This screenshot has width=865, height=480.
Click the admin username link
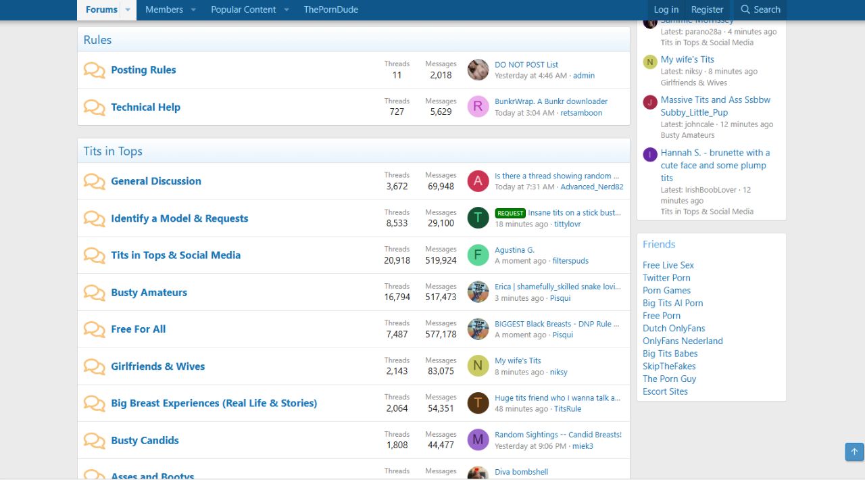click(584, 76)
